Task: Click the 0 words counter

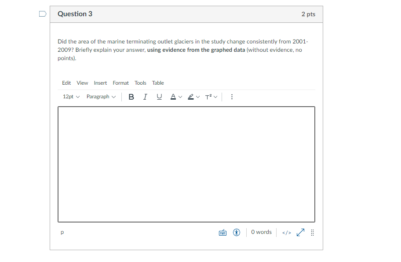Action: tap(261, 232)
